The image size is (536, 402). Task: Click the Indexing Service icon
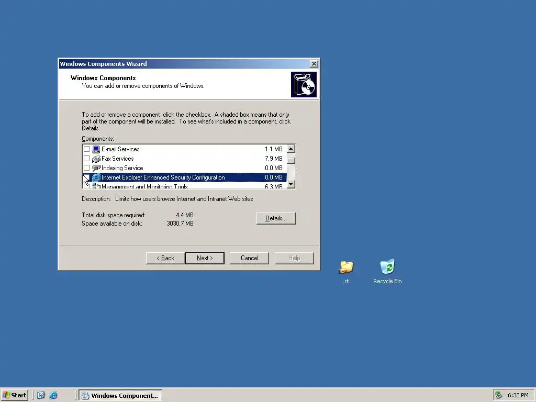pos(96,168)
